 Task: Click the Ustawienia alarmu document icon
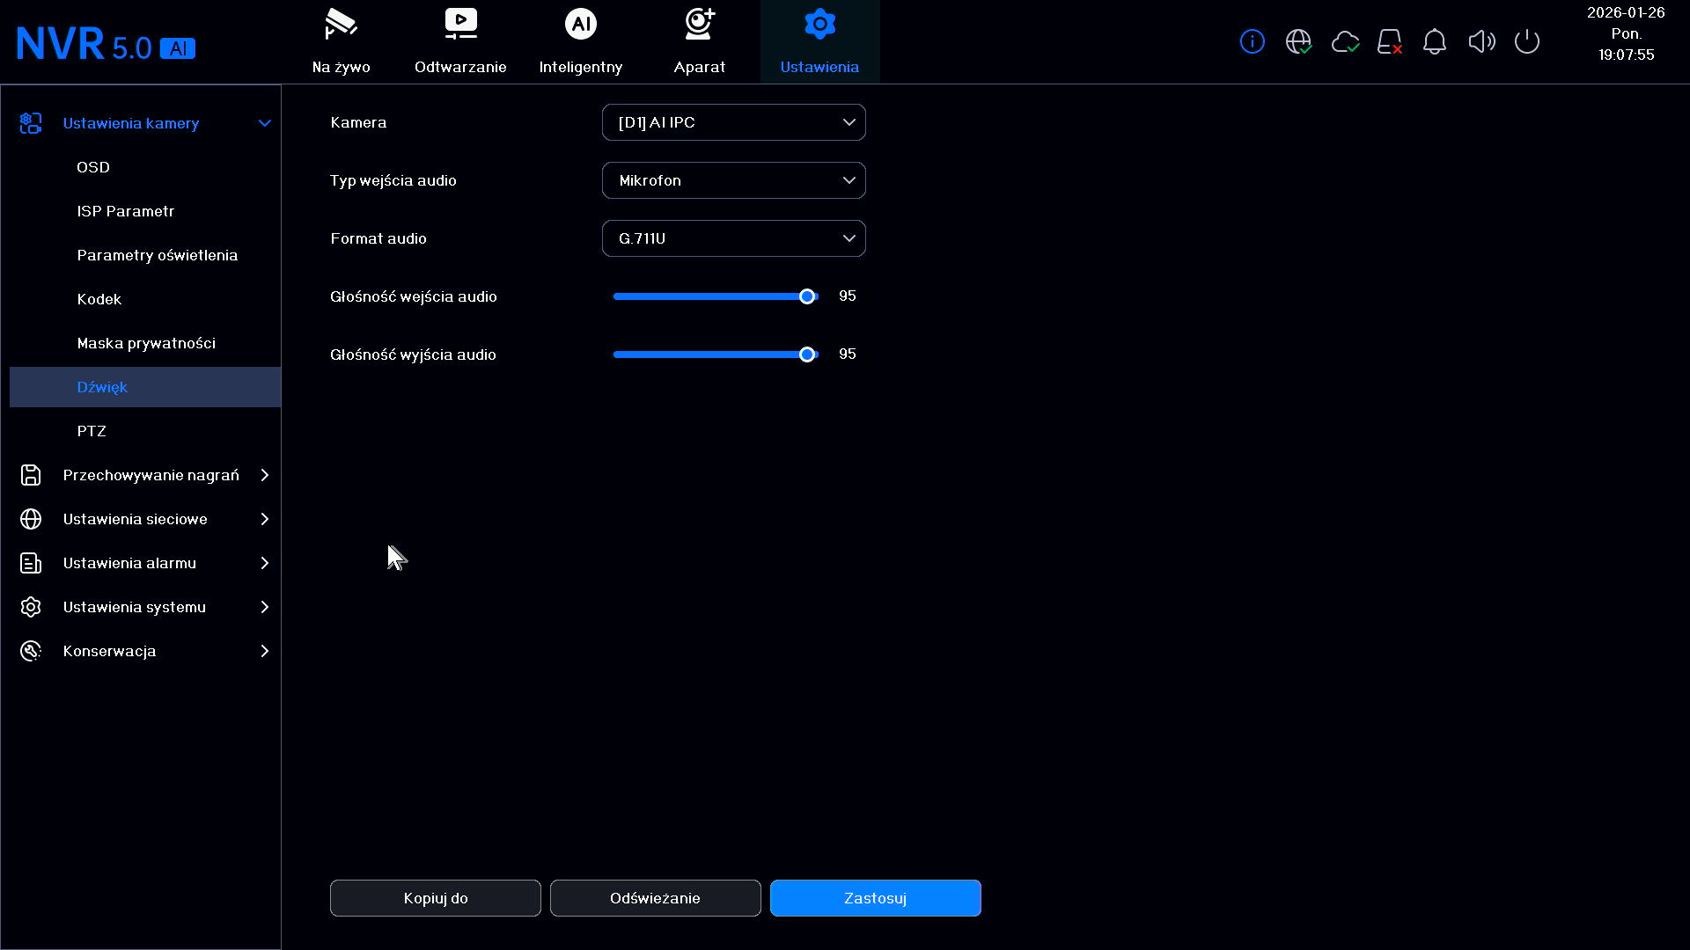pyautogui.click(x=31, y=563)
